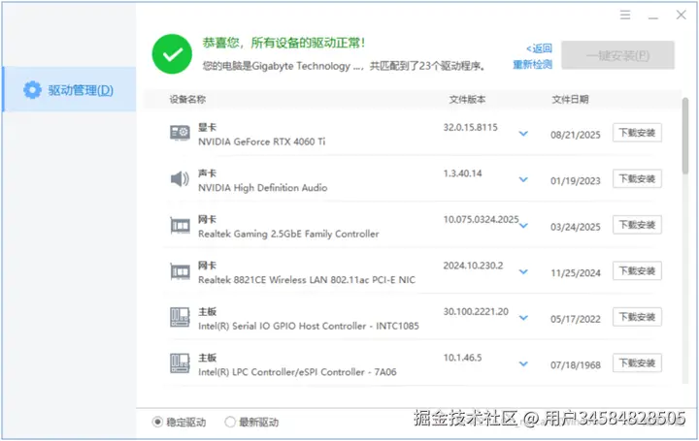This screenshot has height=441, width=699.
Task: Expand version dropdown for Realtek 8821CE Wireless LAN
Action: [x=523, y=272]
